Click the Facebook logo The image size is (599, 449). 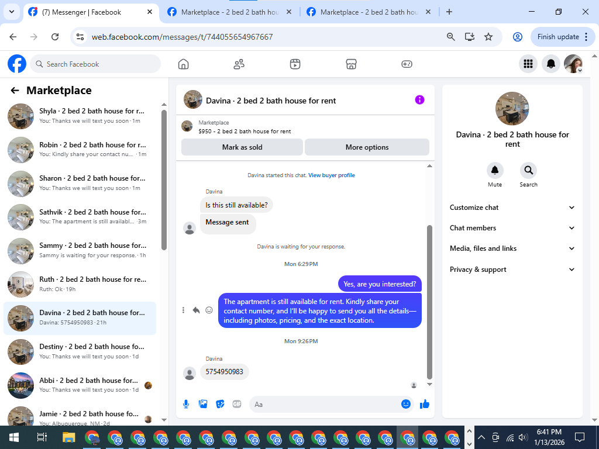[17, 64]
